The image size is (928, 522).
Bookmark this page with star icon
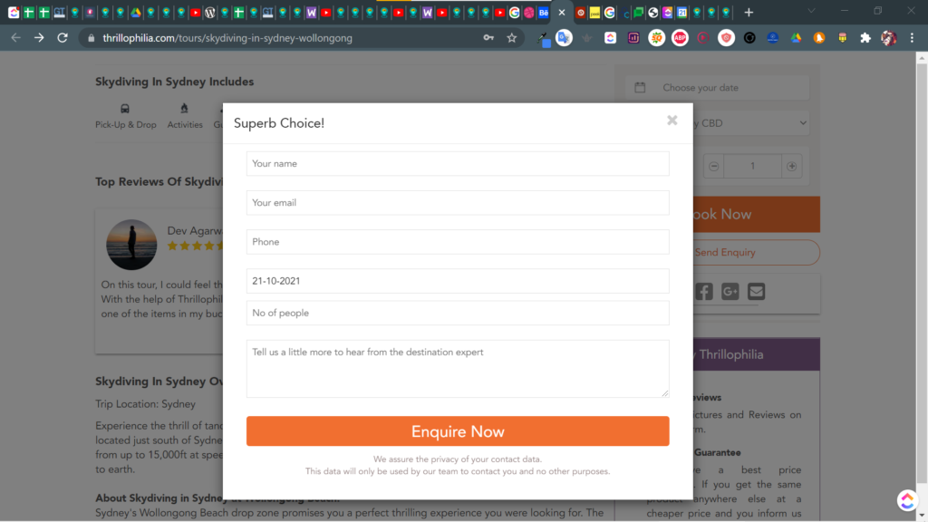coord(512,38)
